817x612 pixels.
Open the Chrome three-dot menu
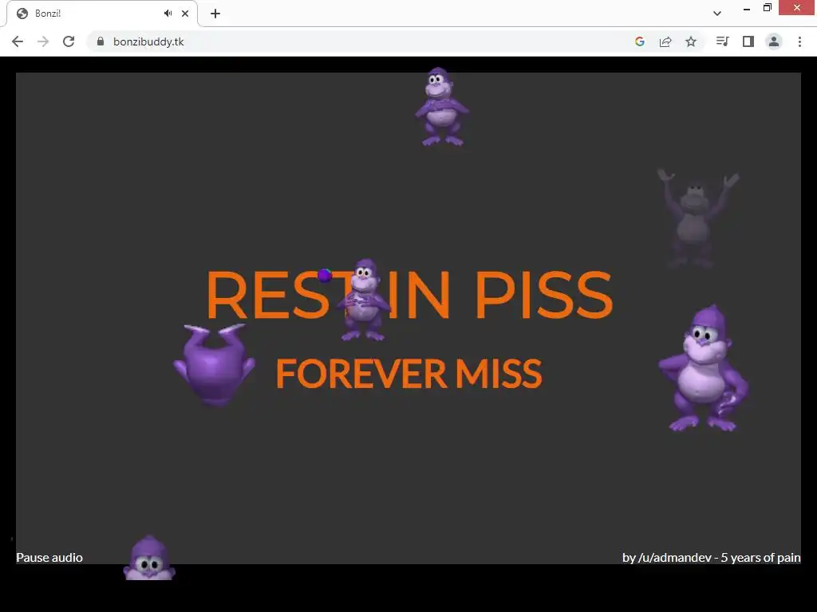799,41
